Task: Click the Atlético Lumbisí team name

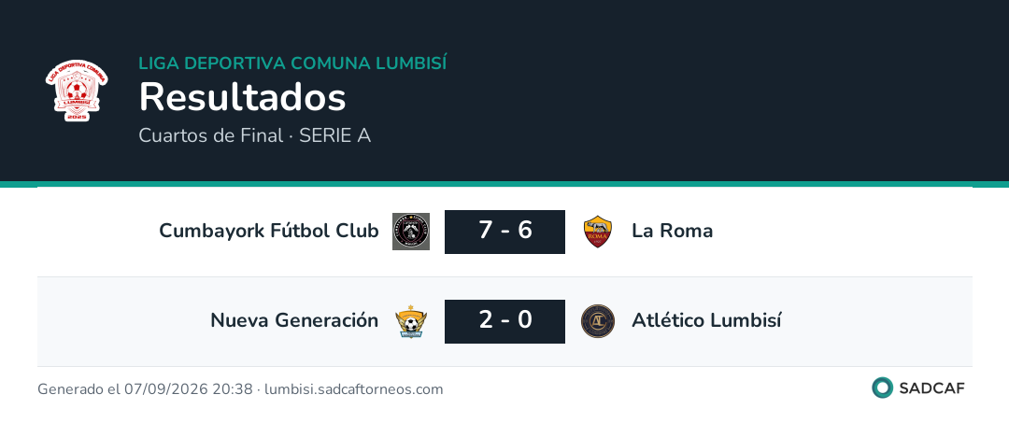Action: tap(706, 320)
